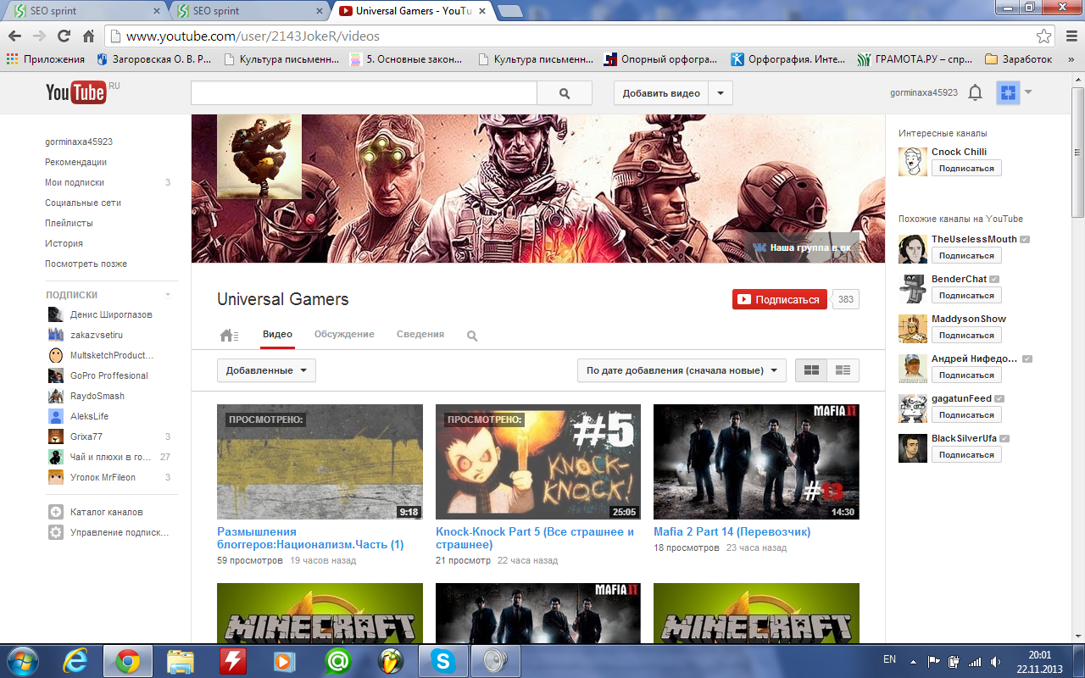The height and width of the screenshot is (678, 1085).
Task: Open Mafia 2 Part 14 video title
Action: (732, 532)
